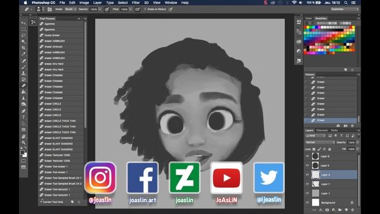Open the eraser Mode dropdown

pos(71,10)
